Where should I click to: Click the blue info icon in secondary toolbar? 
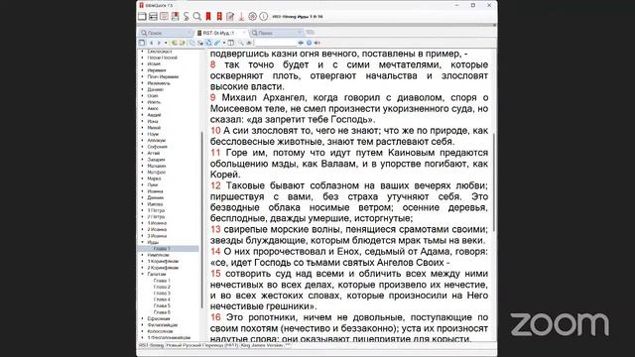pos(309,43)
